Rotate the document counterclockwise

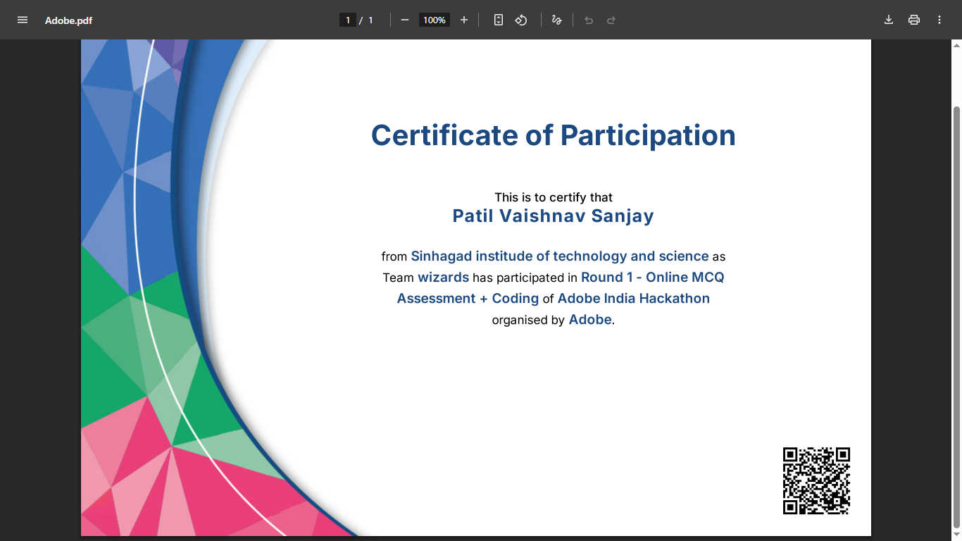521,20
